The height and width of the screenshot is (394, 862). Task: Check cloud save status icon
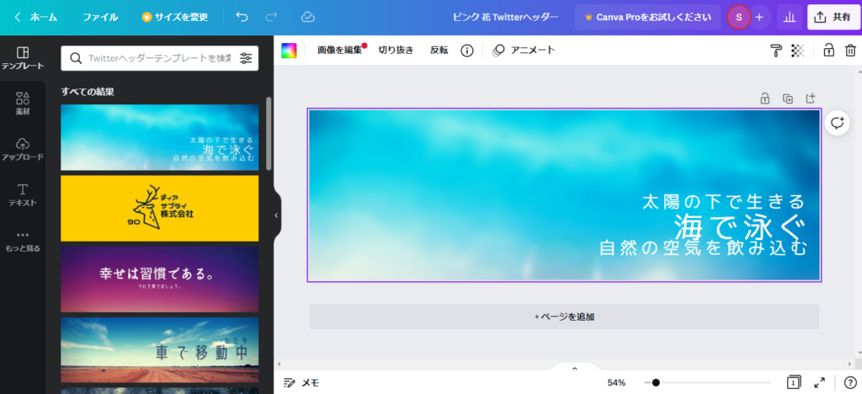coord(308,17)
